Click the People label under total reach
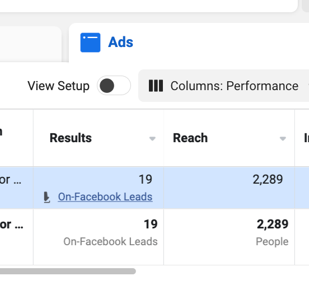Screen dimensions: 309x290 (x=272, y=241)
